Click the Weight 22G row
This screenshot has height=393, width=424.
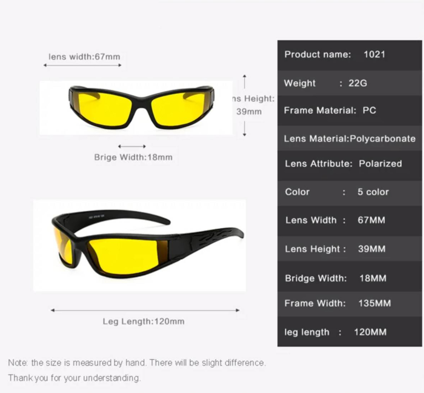tap(349, 83)
